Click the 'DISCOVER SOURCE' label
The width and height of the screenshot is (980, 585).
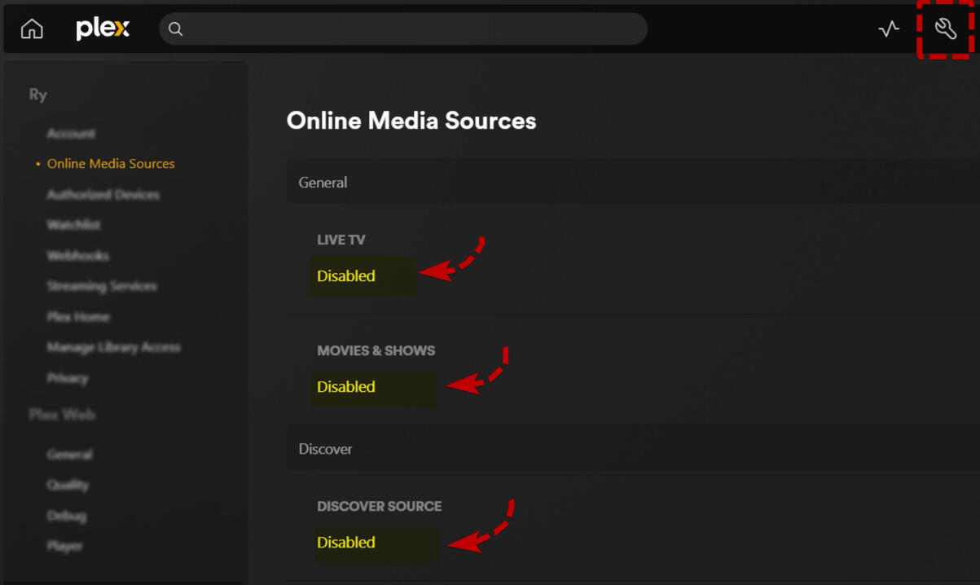click(x=379, y=507)
